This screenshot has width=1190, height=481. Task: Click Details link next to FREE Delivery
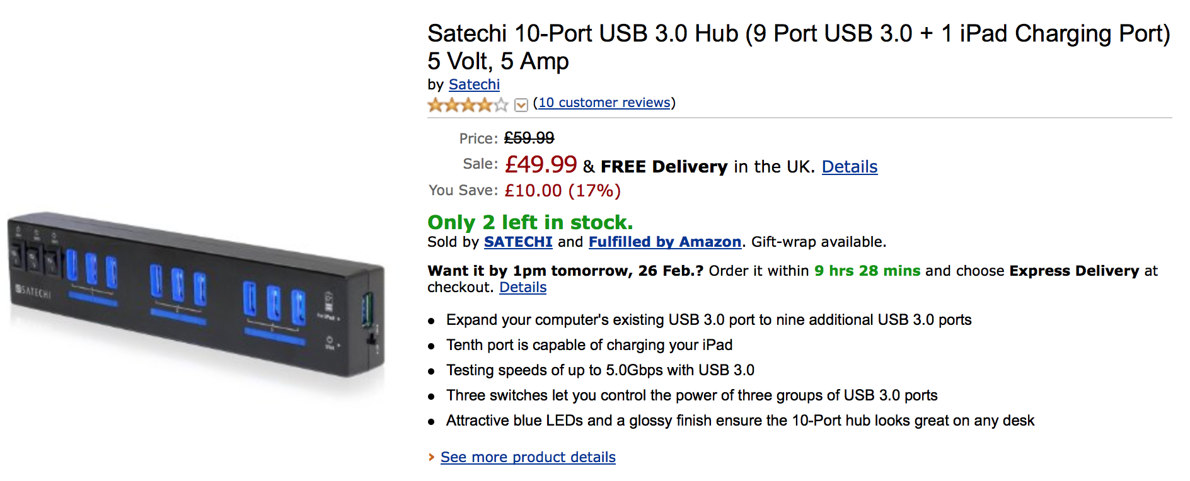tap(849, 167)
